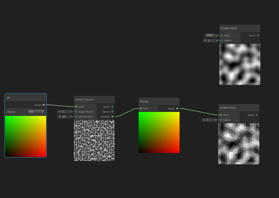
Task: Click the Cell Density value field showing 20
Action: (64, 116)
